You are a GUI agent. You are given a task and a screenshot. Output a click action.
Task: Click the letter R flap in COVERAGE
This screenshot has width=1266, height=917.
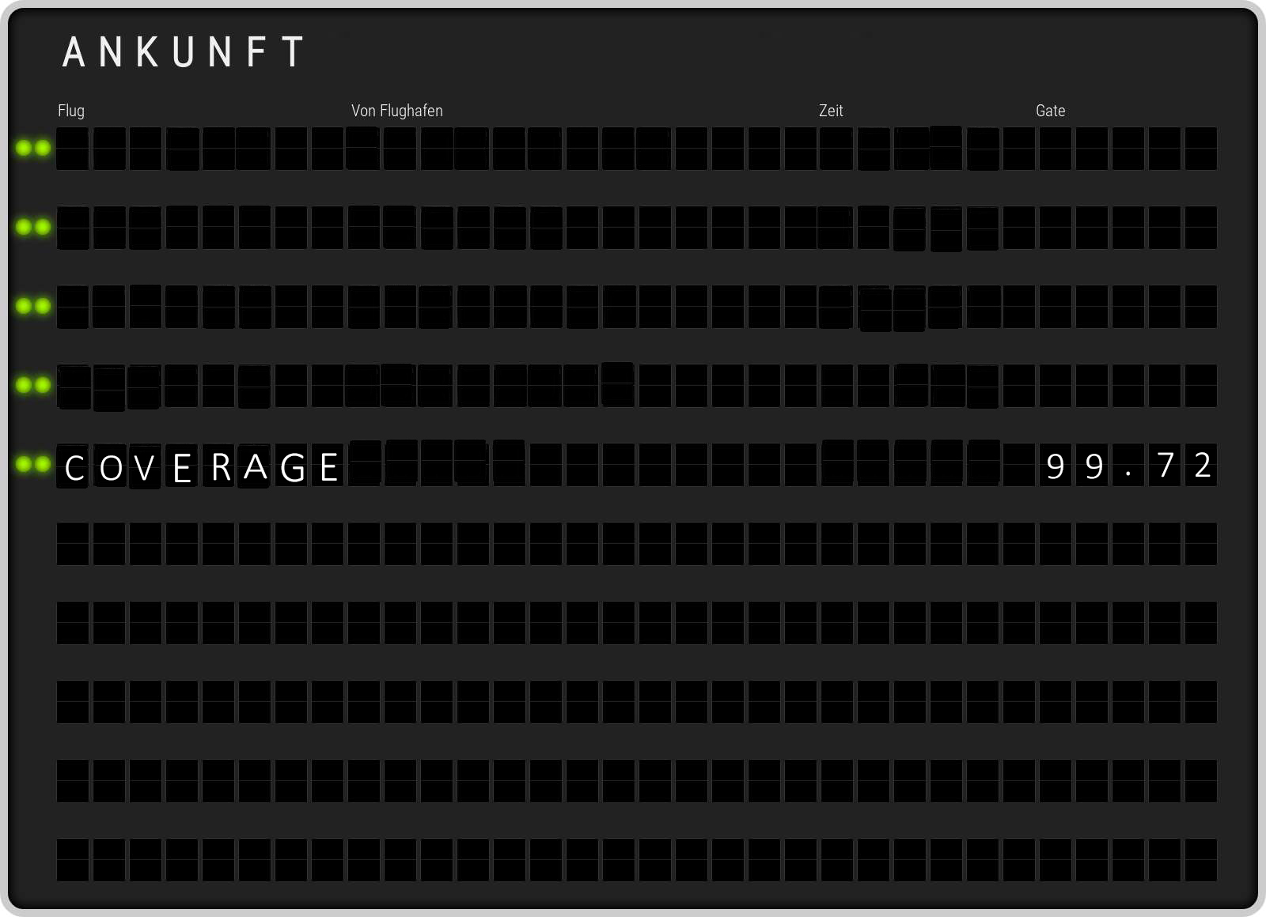click(221, 467)
